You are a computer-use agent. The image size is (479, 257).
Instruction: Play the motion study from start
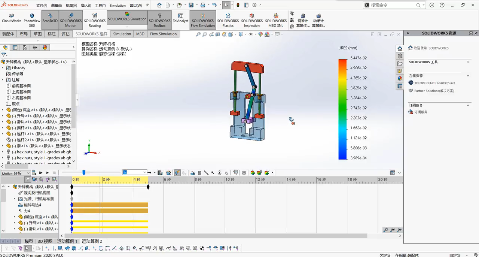[x=41, y=173]
